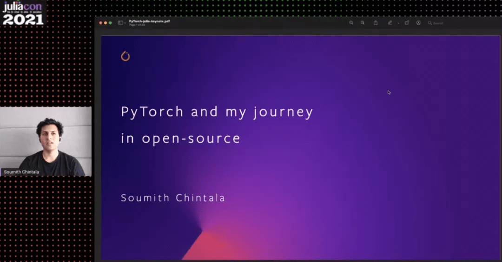Click the 'PyTorch and my journey' title line
This screenshot has width=502, height=262.
217,112
